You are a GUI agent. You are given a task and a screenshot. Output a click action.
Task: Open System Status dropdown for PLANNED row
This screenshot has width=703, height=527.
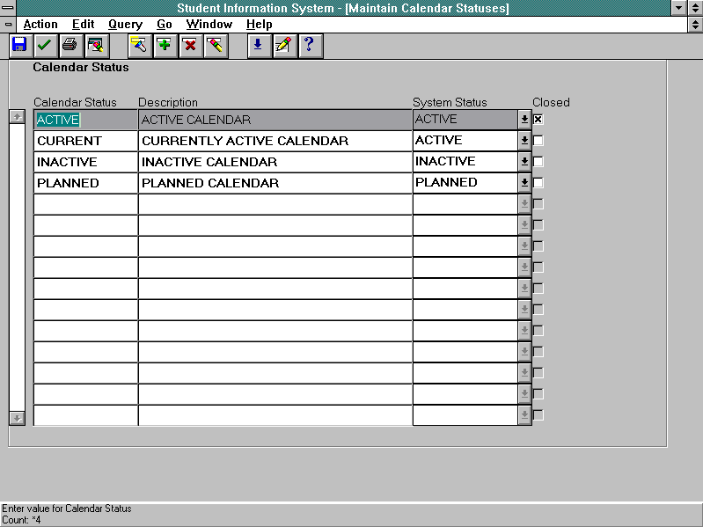click(x=524, y=183)
